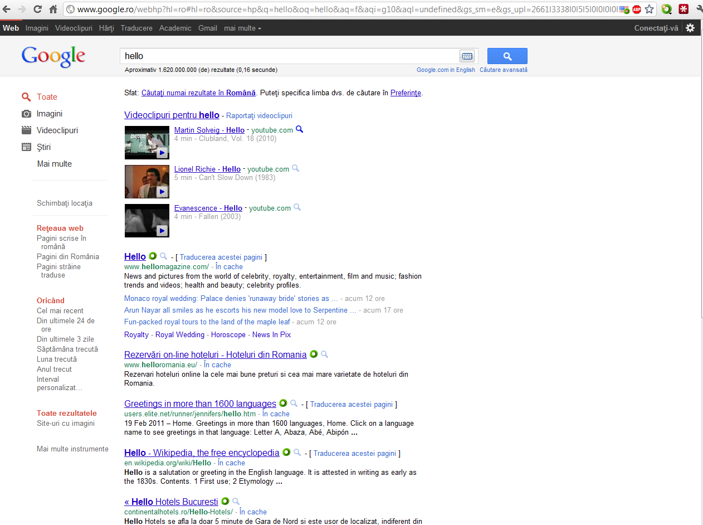Click preview magnifier beside Hello Hotels Bucuresti
703x525 pixels.
tap(236, 502)
